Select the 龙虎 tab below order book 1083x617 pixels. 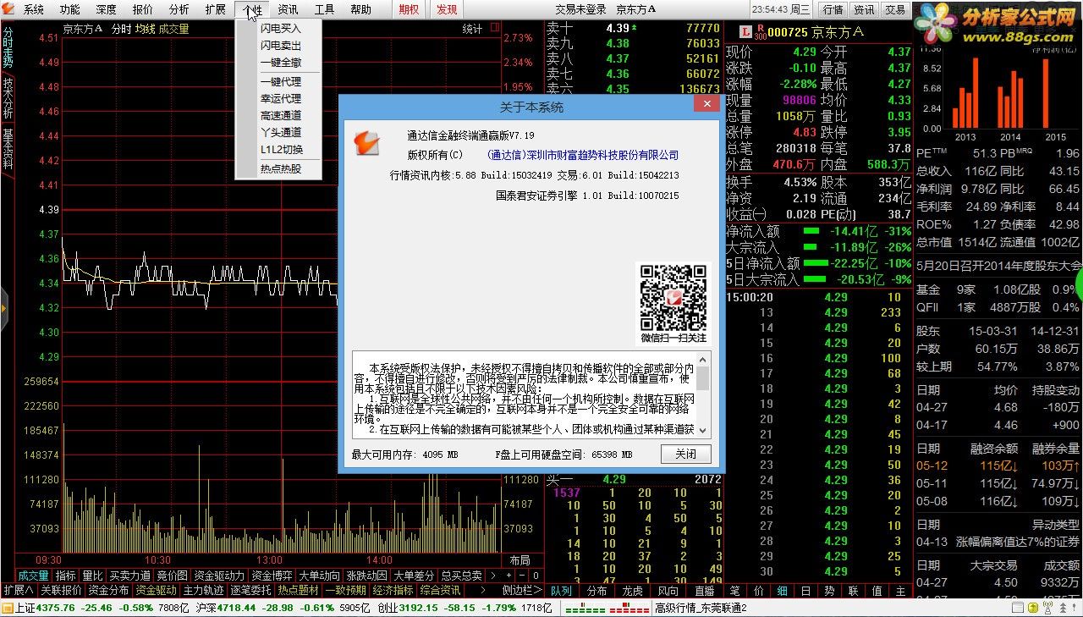(632, 591)
